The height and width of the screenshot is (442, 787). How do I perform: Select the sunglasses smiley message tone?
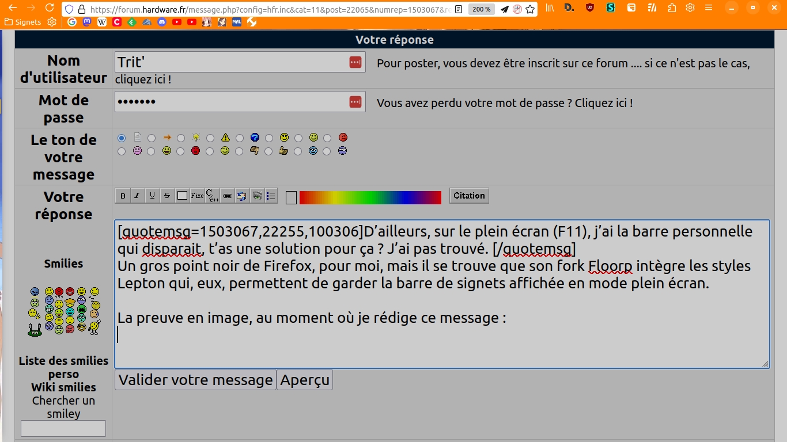tap(269, 138)
